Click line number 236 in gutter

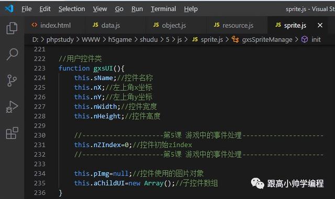pos(40,193)
